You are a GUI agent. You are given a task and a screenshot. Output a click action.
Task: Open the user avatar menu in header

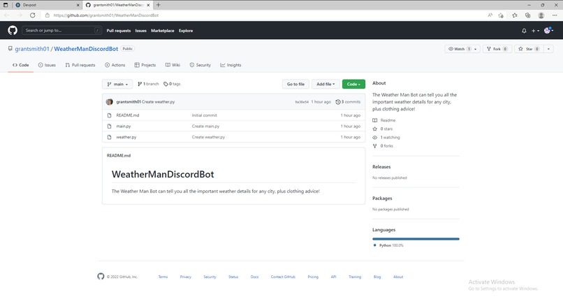coord(548,31)
